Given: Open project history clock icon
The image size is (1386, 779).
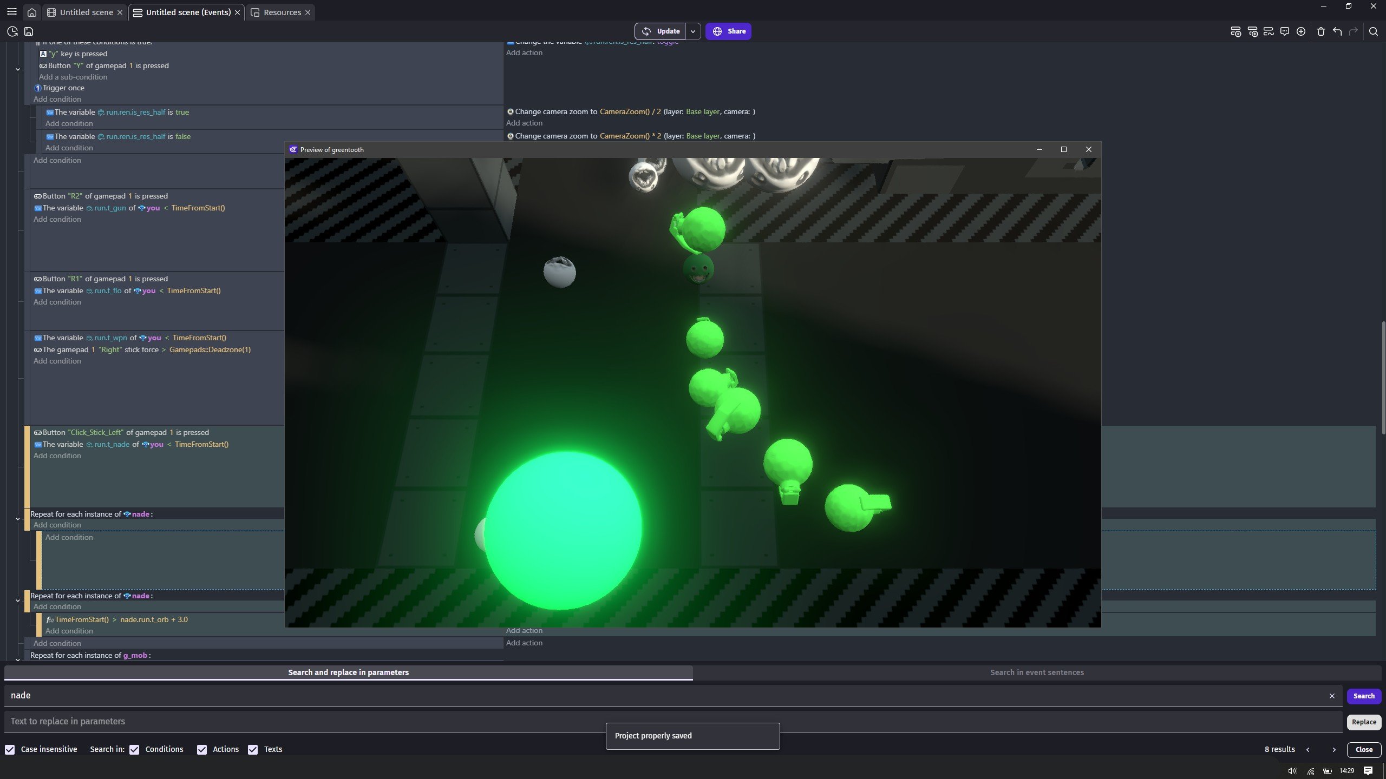Looking at the screenshot, I should point(12,31).
